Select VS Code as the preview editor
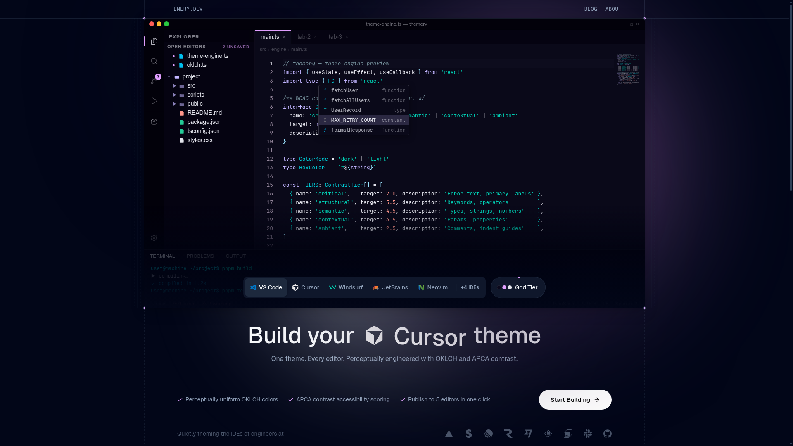793x446 pixels. 266,287
